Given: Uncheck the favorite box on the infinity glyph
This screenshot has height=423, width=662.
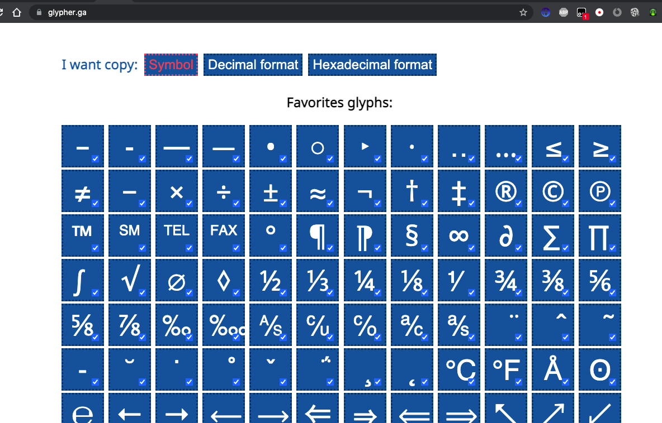Looking at the screenshot, I should 471,248.
